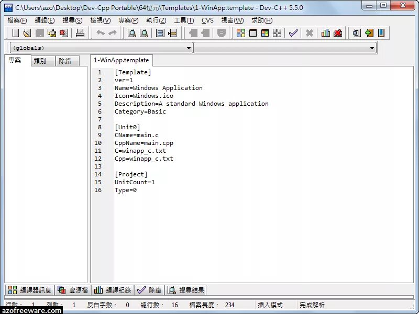Open the 專案(P) menu

tap(128, 20)
